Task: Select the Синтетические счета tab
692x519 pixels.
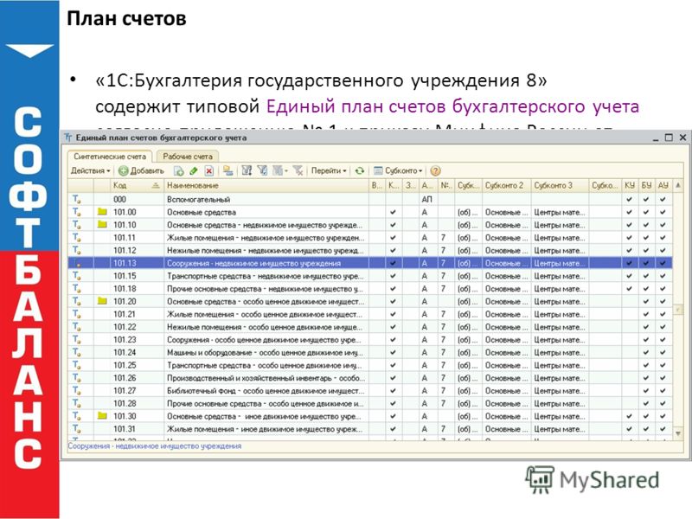Action: [x=110, y=157]
